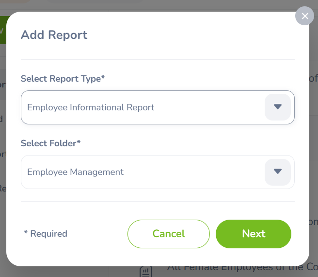Click the * Required note
Viewport: 318px width, 277px height.
tap(46, 234)
